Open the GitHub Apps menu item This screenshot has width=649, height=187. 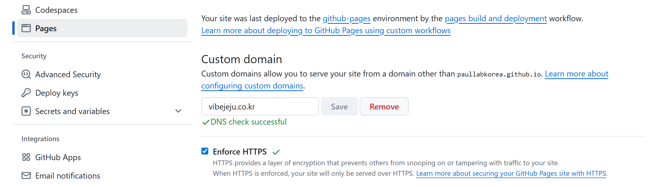coord(58,157)
